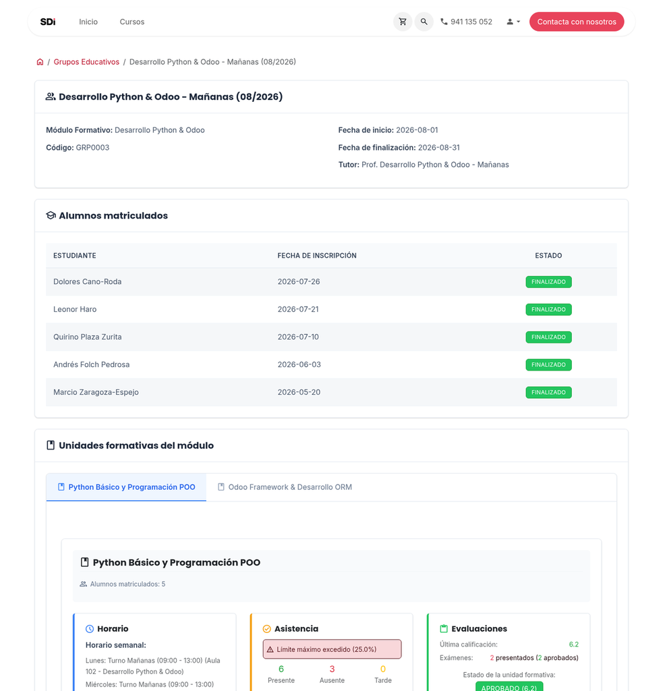Click the graduation cap icon by Alumnos matriculados
This screenshot has height=691, width=663.
click(x=51, y=215)
